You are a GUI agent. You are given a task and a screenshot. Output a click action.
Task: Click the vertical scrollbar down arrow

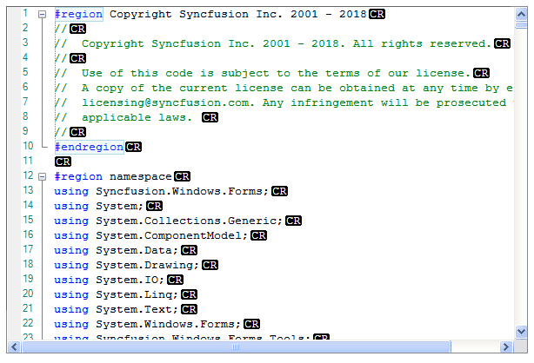point(521,331)
